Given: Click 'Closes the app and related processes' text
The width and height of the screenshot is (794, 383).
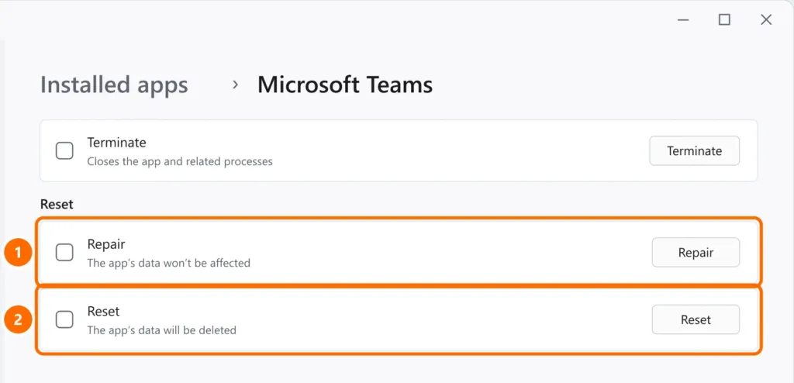Looking at the screenshot, I should tap(180, 161).
